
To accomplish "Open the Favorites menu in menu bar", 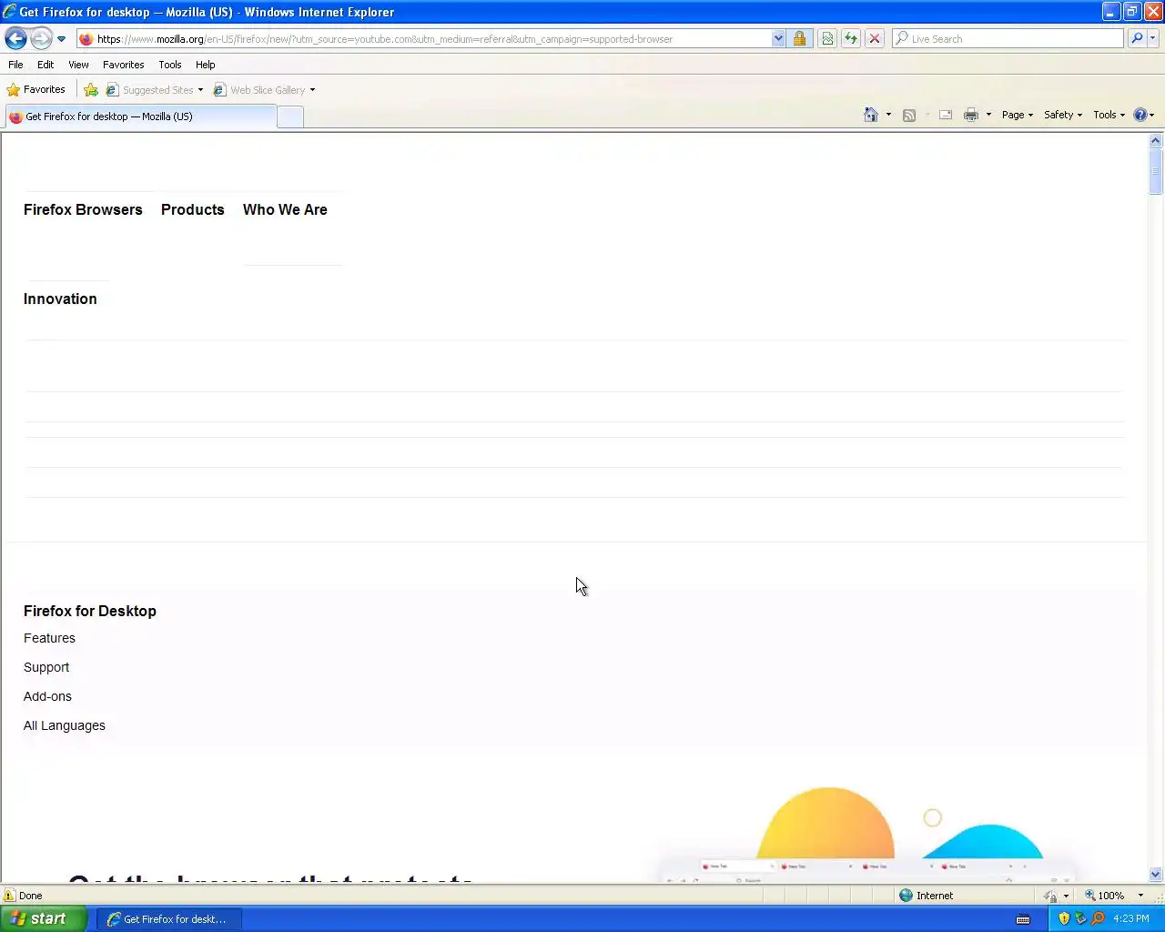I will (123, 65).
